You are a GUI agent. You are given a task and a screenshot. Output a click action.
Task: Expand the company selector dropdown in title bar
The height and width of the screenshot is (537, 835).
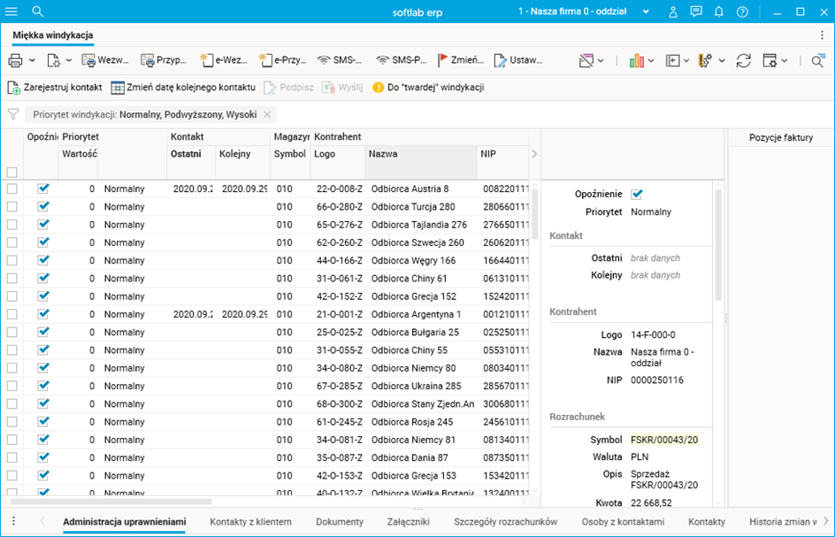(x=646, y=12)
